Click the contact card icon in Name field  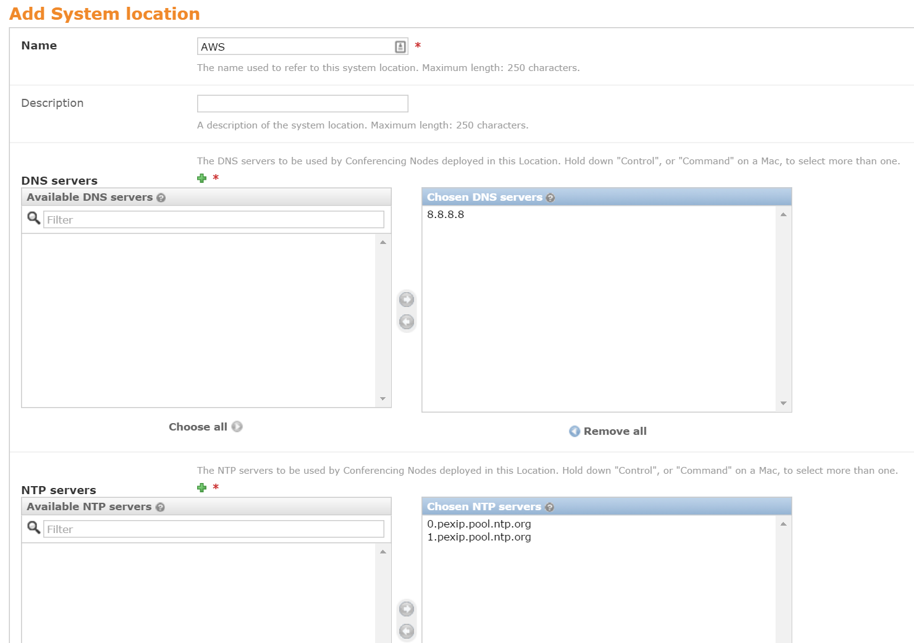(400, 47)
